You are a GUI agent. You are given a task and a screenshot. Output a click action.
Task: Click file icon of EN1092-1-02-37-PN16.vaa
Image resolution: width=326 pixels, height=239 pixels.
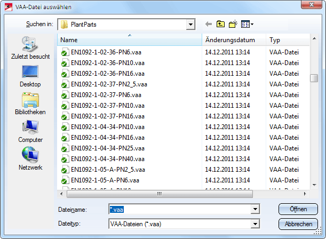pos(65,116)
